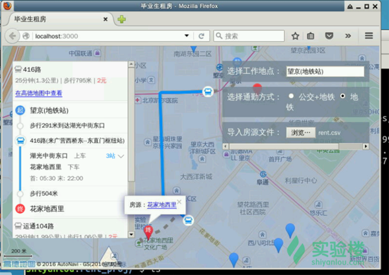Click the 416路 bus icon header
Screen dimensions: 389x275
[x=18, y=69]
